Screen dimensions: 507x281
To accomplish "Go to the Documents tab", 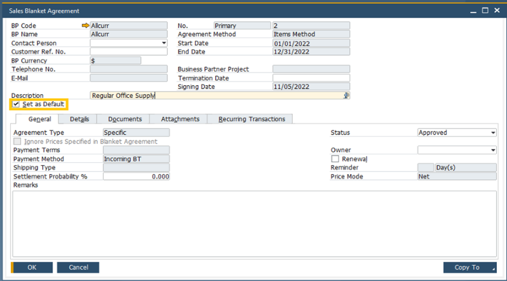I will (x=125, y=119).
